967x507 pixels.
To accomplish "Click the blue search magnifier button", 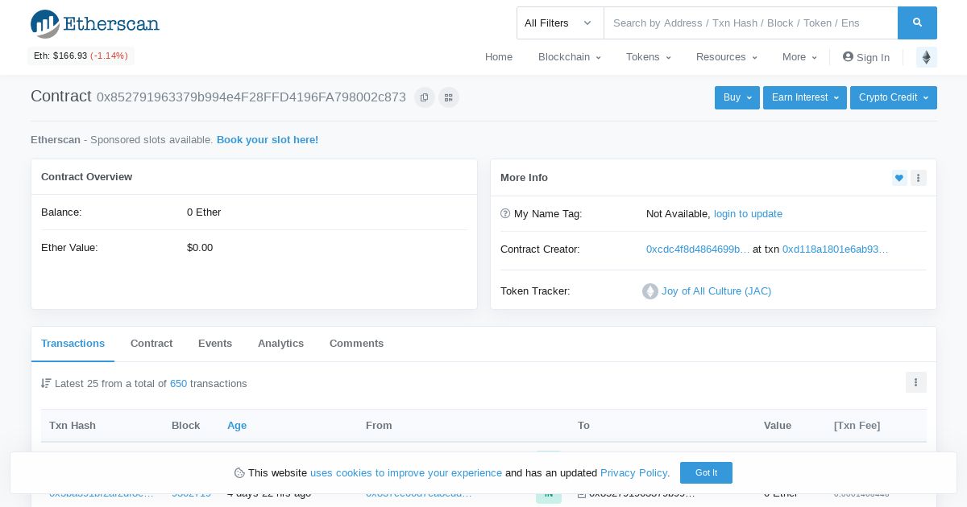I will click(x=917, y=23).
